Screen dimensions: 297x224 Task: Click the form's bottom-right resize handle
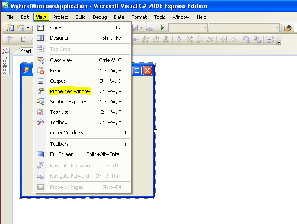[156, 198]
